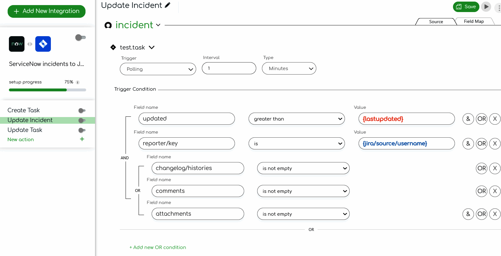Click the play button next to Save
The width and height of the screenshot is (501, 256).
coord(486,7)
